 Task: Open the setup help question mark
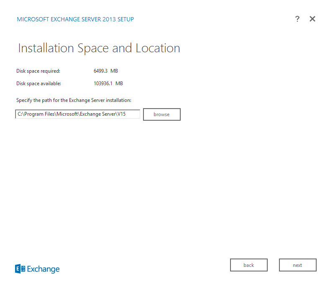297,19
